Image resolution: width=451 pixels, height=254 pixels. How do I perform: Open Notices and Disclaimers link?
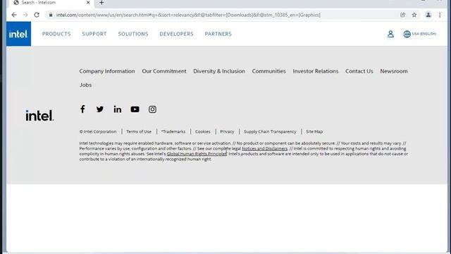pos(265,149)
